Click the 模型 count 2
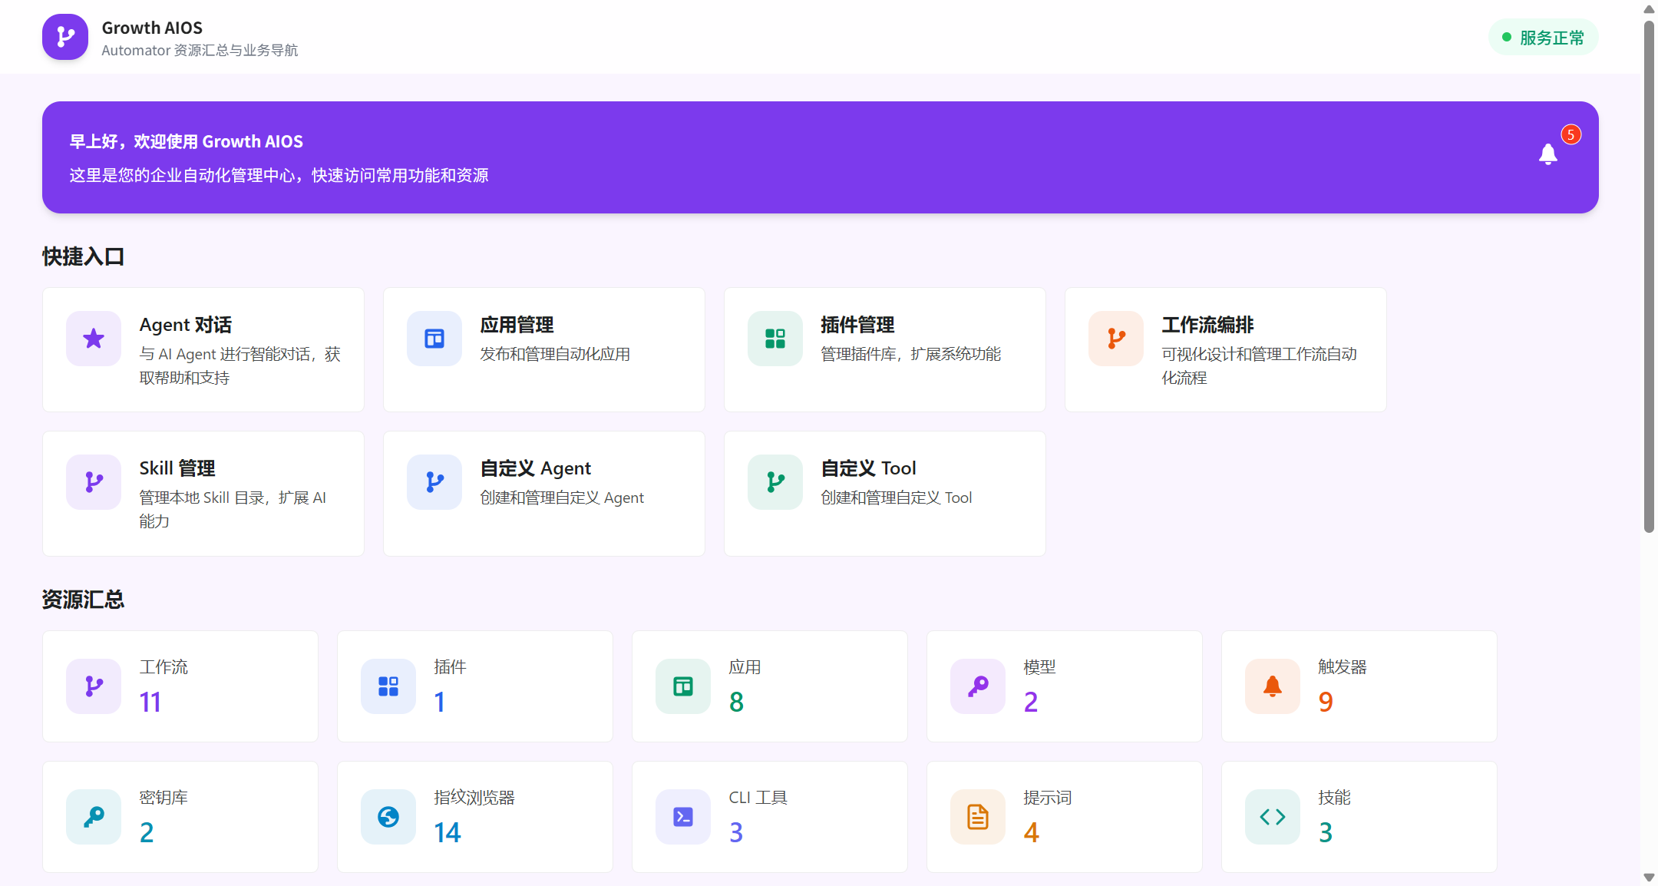This screenshot has width=1658, height=886. [x=1031, y=702]
